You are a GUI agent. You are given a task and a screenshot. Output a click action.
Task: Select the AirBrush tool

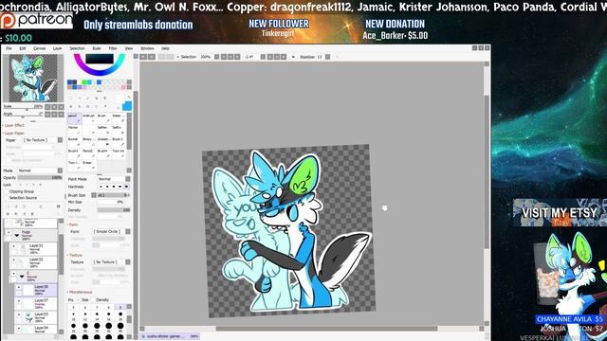89,117
